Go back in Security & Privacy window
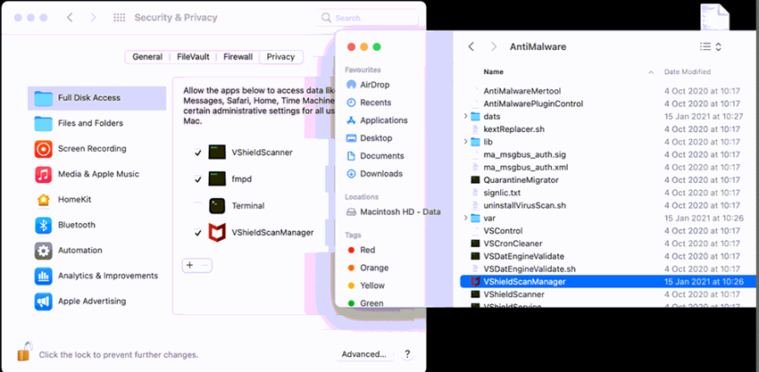This screenshot has height=372, width=759. pos(70,18)
